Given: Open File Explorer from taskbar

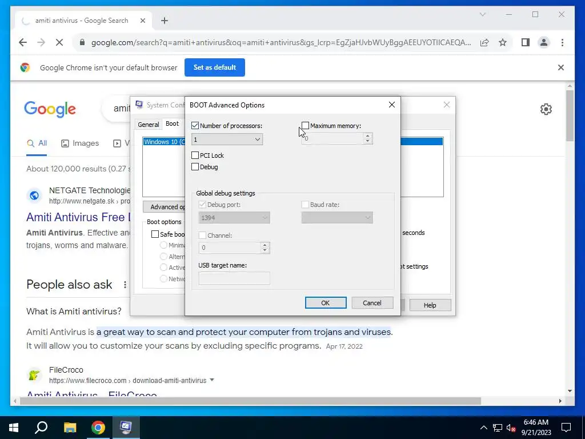Looking at the screenshot, I should (70, 428).
